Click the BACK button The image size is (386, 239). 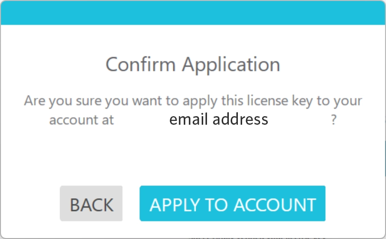click(x=91, y=204)
